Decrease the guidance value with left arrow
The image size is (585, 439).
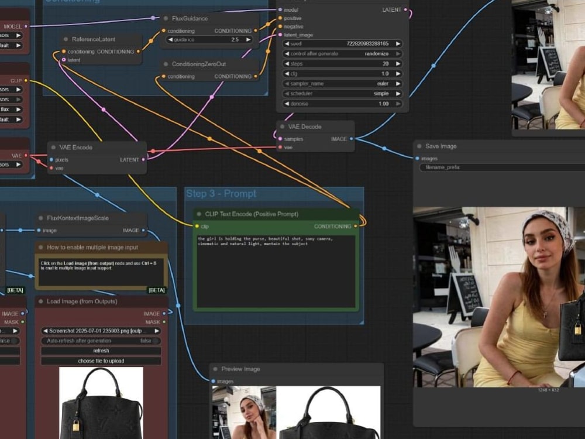[170, 40]
